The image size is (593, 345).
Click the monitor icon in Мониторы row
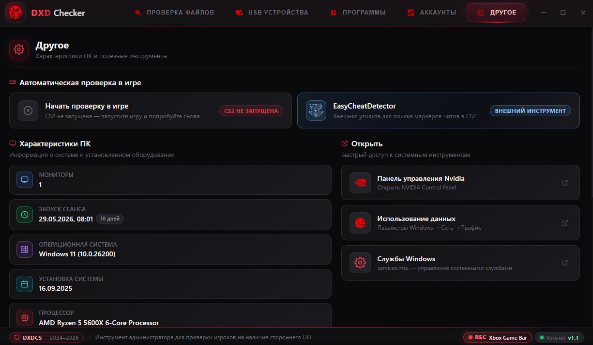(x=25, y=180)
